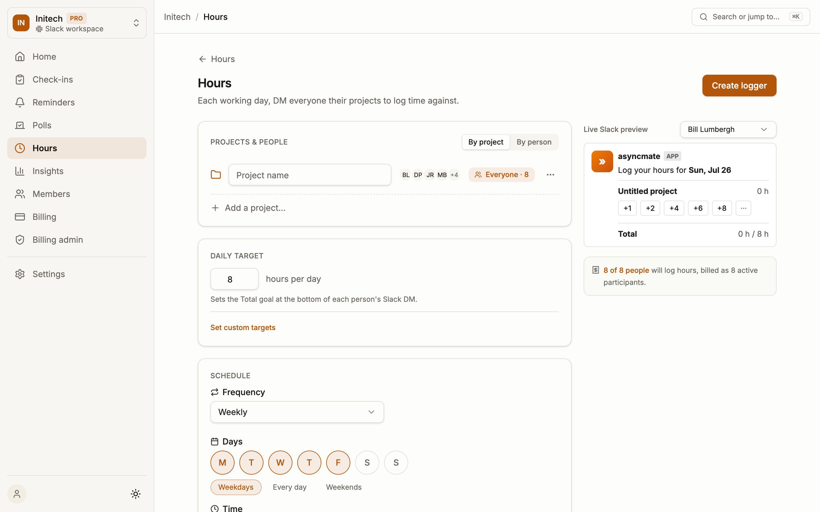Toggle Saturday day circle

click(367, 463)
